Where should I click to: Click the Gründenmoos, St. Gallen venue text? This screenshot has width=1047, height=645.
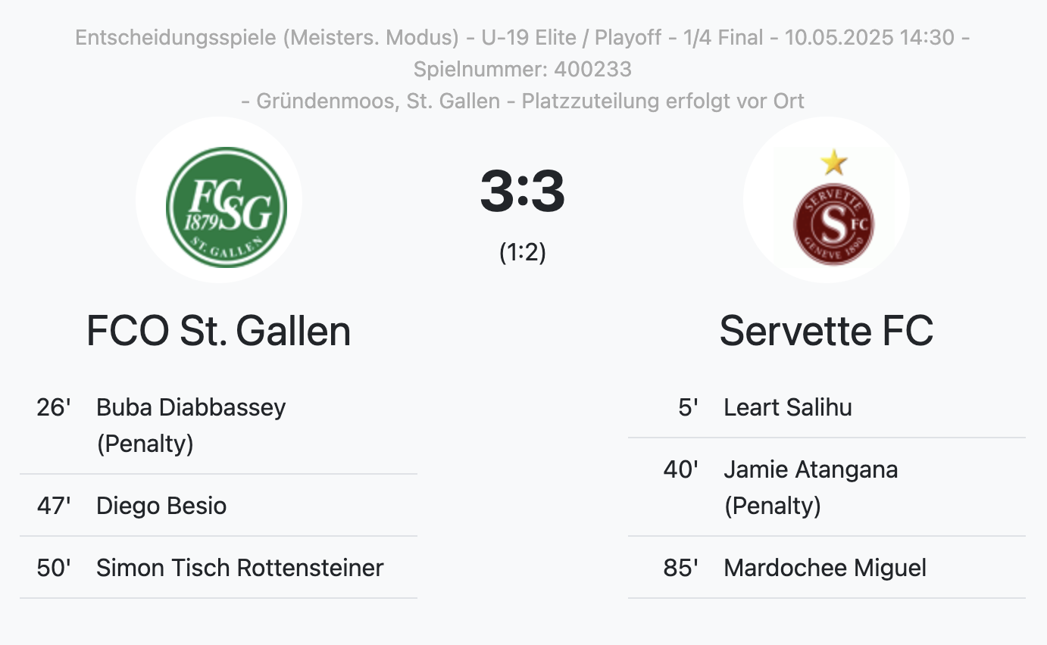(378, 101)
